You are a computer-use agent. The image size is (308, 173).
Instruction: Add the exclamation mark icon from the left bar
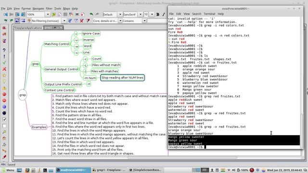pyautogui.click(x=4, y=57)
